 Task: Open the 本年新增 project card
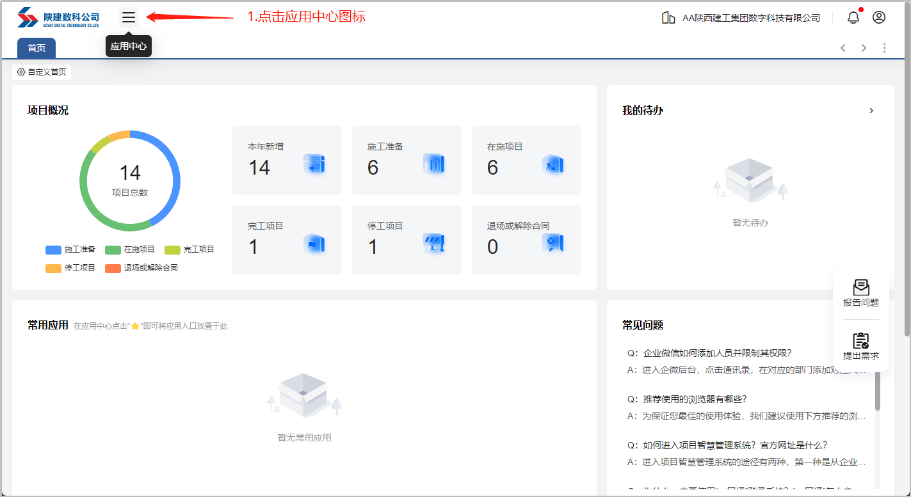287,161
